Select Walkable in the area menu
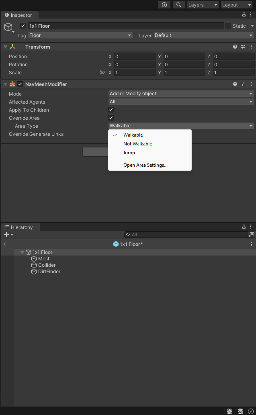 pos(150,135)
